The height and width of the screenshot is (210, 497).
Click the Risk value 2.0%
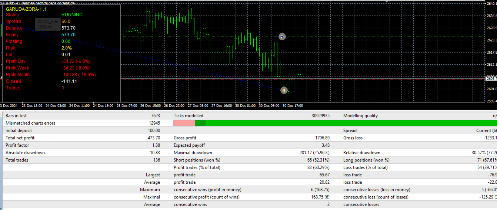click(x=67, y=48)
